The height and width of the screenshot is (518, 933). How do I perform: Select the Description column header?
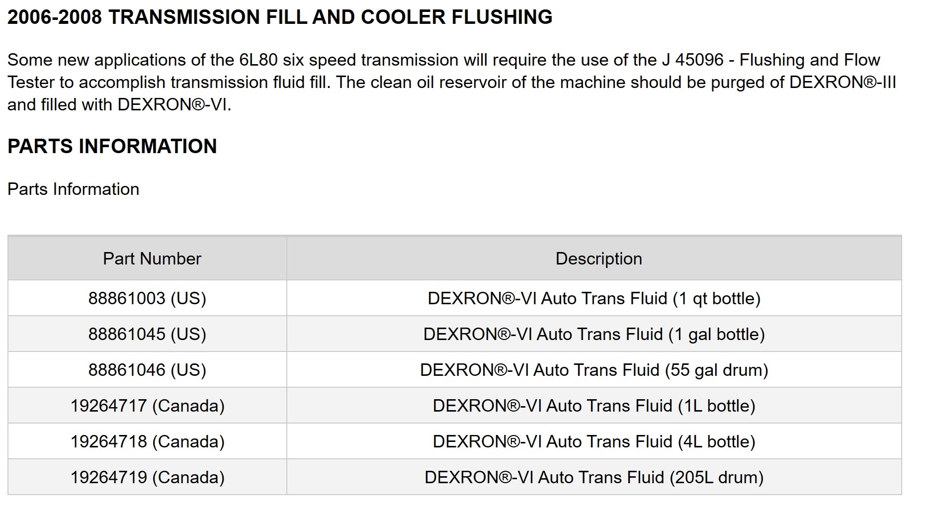598,259
